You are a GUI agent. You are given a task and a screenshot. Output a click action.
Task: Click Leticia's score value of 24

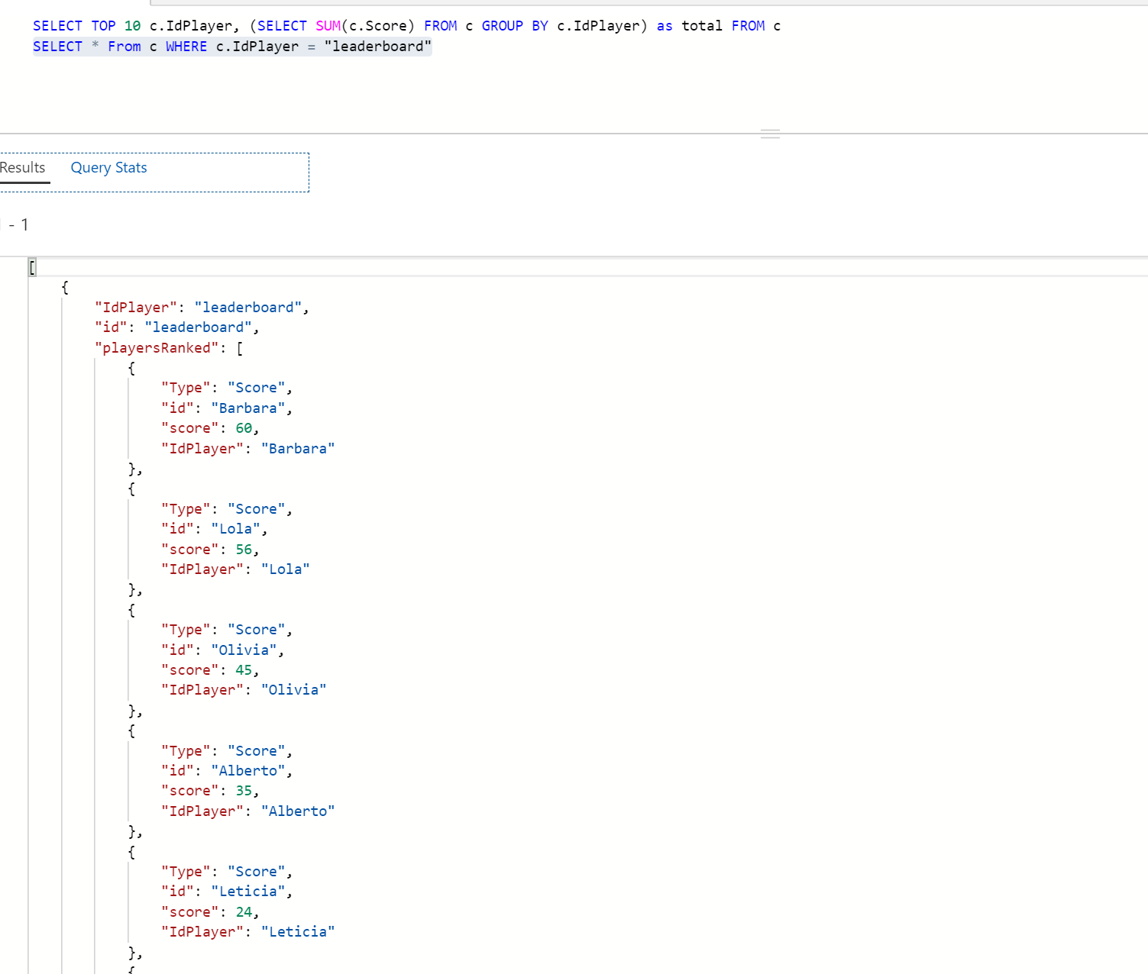pyautogui.click(x=244, y=912)
